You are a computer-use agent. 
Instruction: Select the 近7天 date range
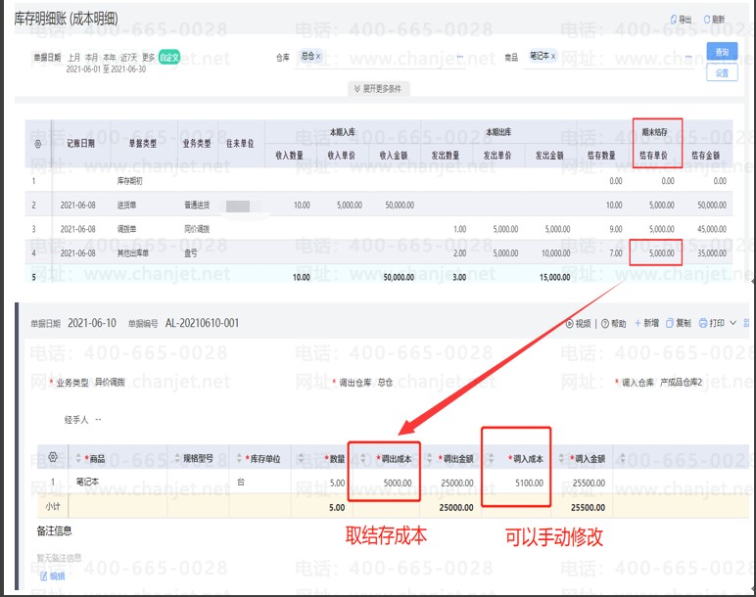(128, 58)
